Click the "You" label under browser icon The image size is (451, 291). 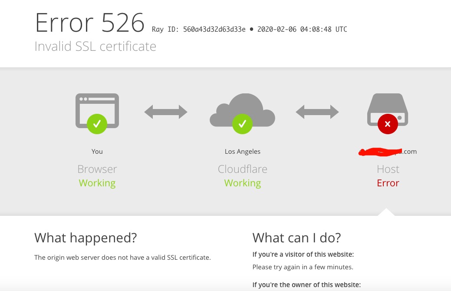click(x=97, y=152)
